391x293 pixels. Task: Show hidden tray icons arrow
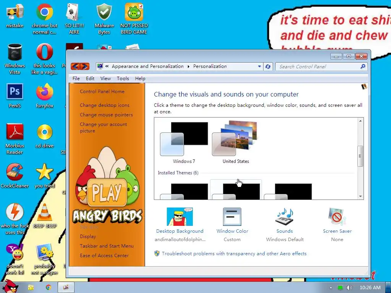tap(331, 288)
